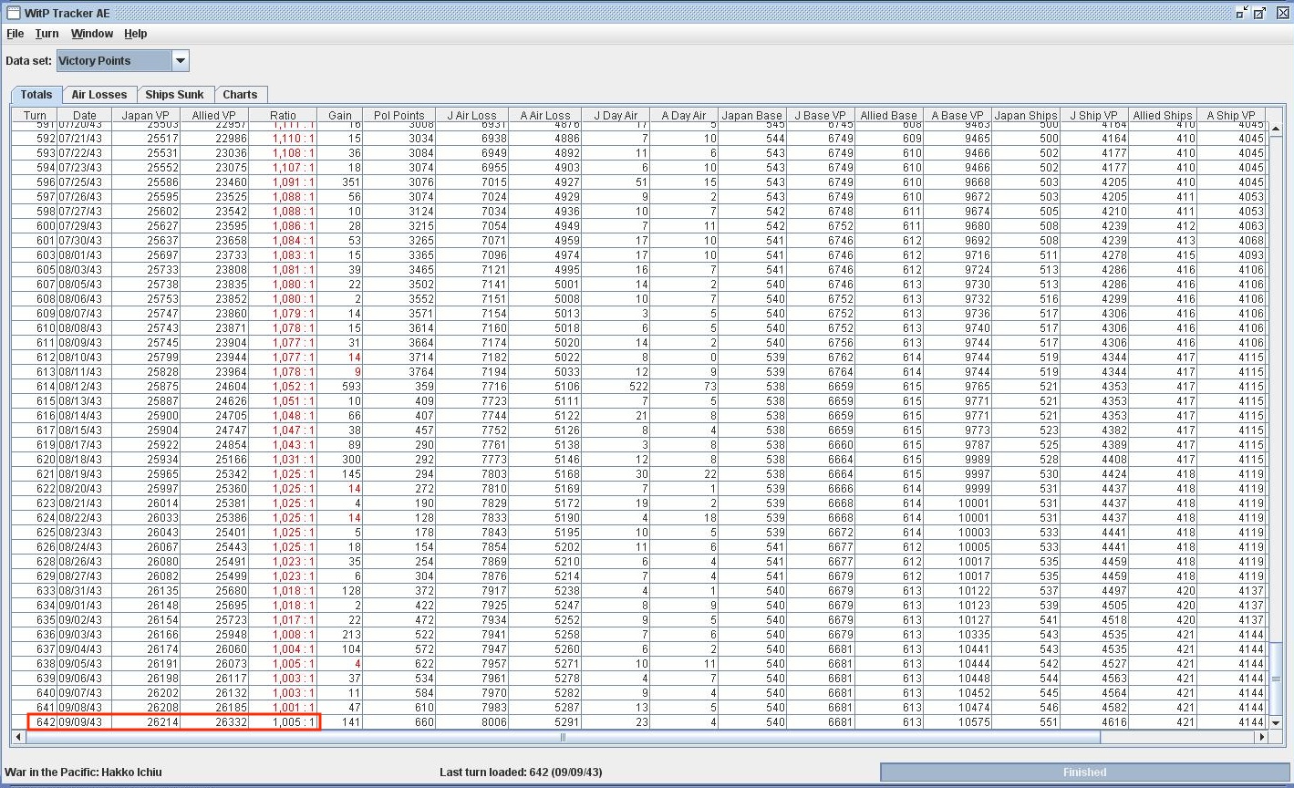Click the A Day Air column header
1294x788 pixels.
[x=684, y=116]
